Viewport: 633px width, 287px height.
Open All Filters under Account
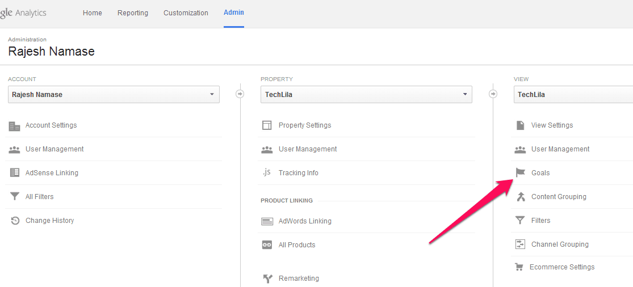(x=40, y=197)
